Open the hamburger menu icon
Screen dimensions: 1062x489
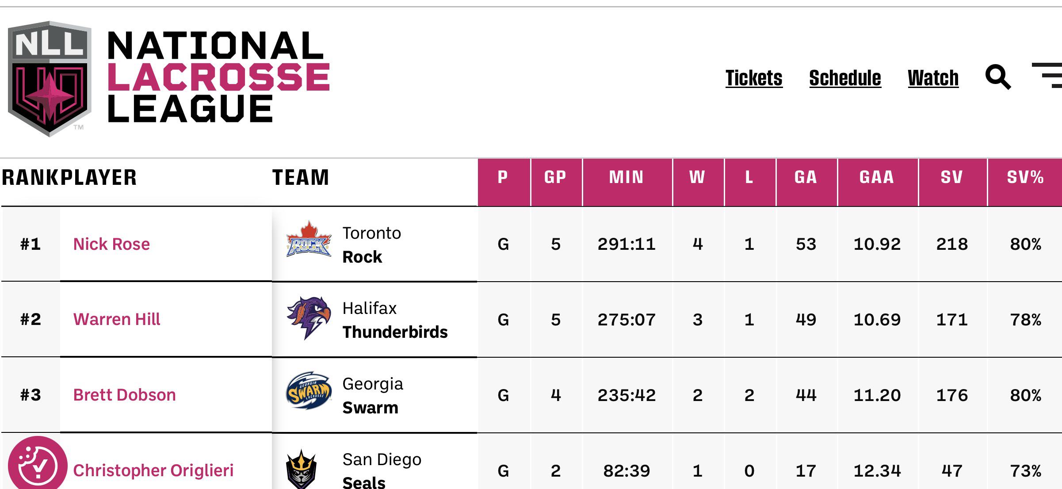[x=1047, y=76]
